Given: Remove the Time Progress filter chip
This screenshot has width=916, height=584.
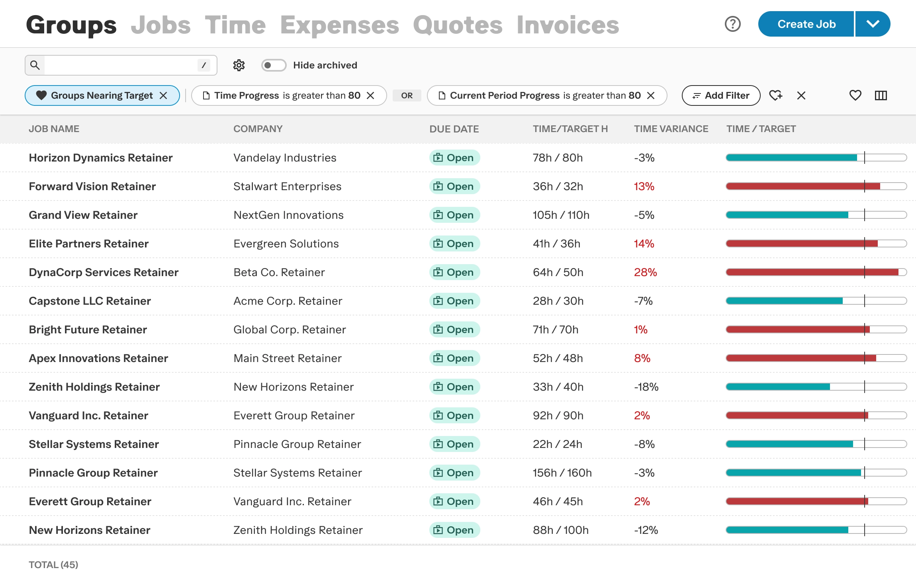Looking at the screenshot, I should pos(370,95).
